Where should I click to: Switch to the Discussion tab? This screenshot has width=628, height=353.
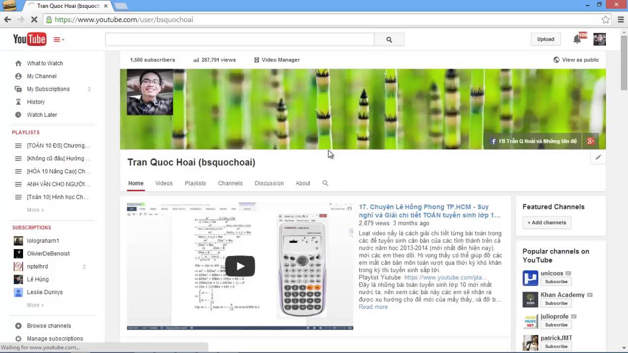(x=269, y=183)
